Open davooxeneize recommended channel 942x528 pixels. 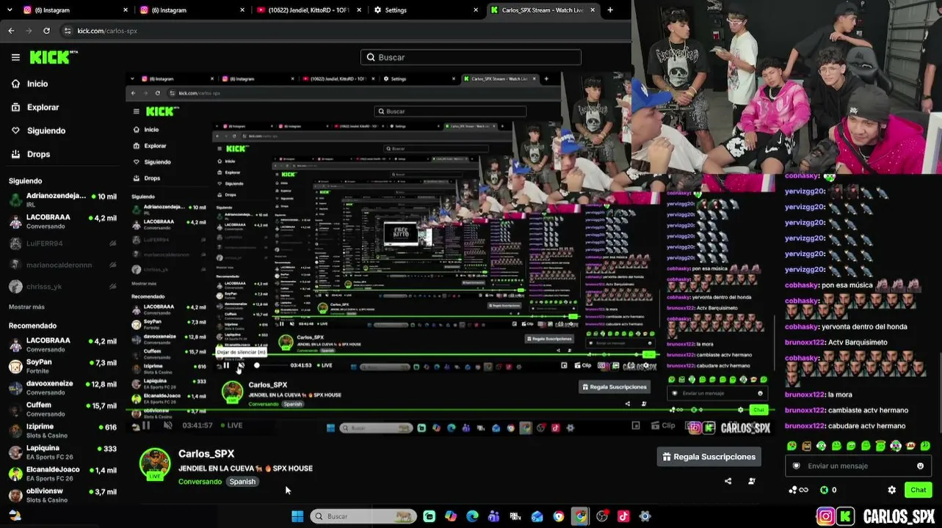(x=62, y=387)
